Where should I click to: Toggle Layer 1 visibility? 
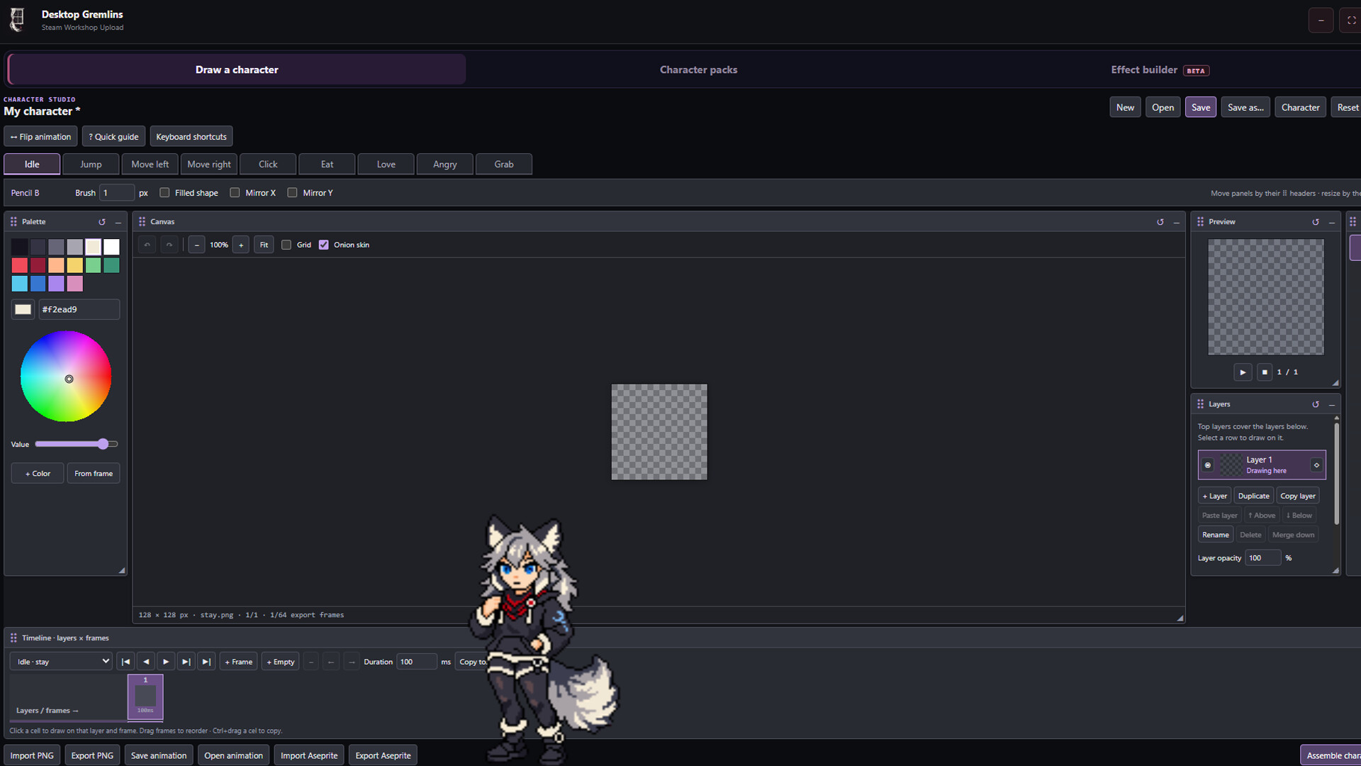pyautogui.click(x=1208, y=465)
